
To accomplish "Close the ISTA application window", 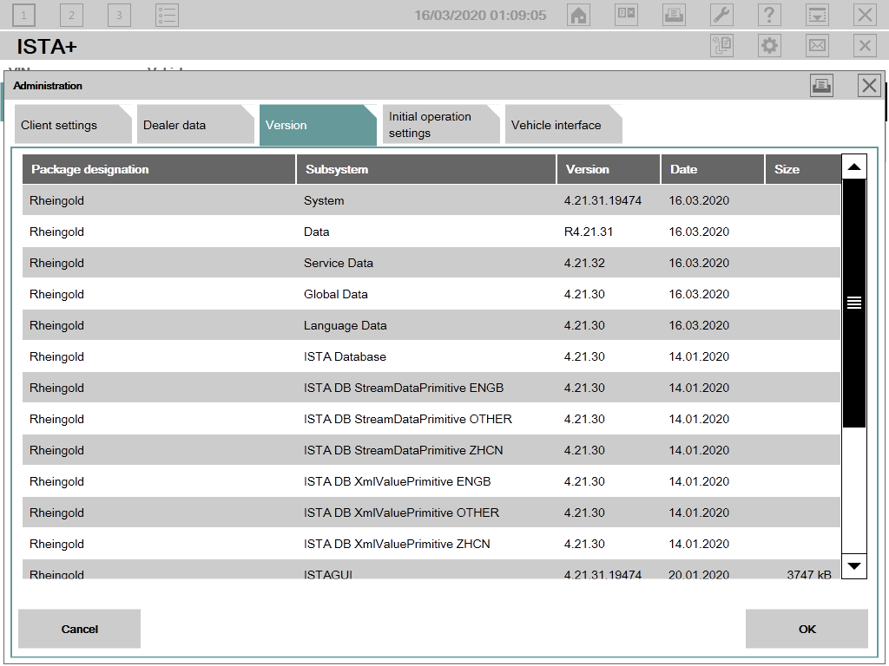I will point(865,15).
